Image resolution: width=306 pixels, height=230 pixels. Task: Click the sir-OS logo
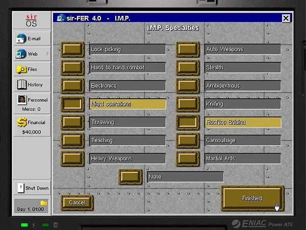click(x=32, y=21)
